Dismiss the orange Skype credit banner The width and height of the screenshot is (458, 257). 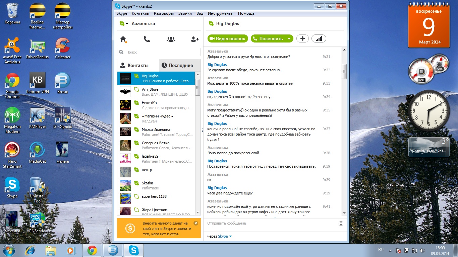pyautogui.click(x=196, y=223)
